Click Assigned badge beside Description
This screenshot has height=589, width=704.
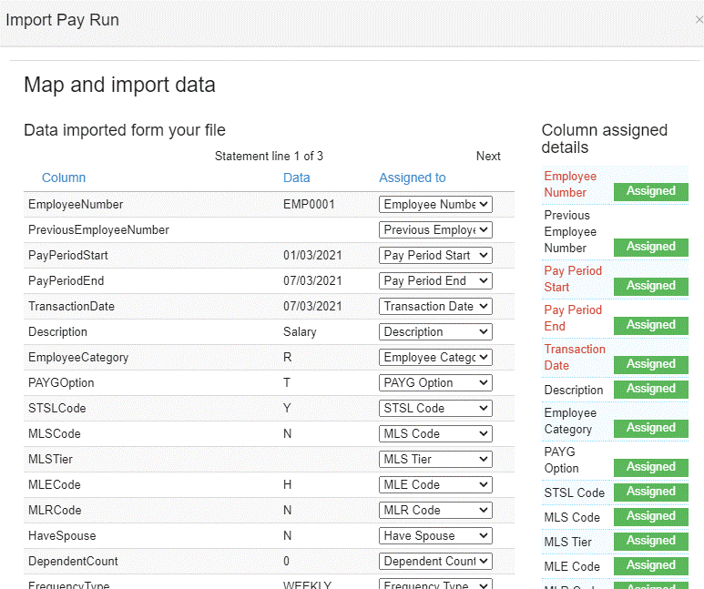[x=650, y=389]
